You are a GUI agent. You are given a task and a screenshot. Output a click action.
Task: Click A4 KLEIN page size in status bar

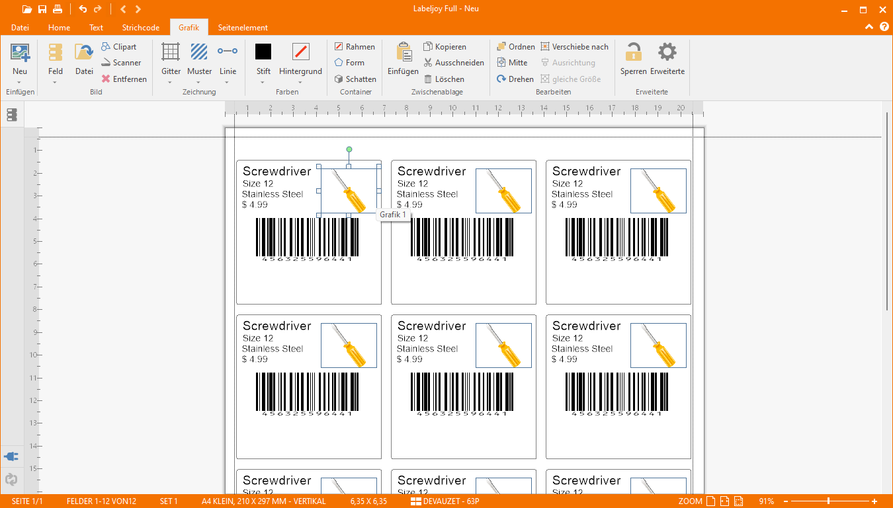click(264, 501)
